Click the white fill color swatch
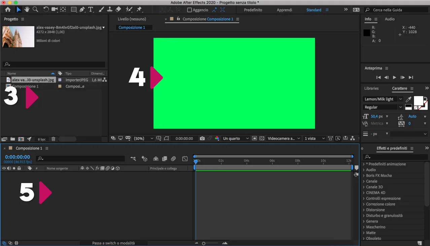430x246 pixels. (x=418, y=100)
